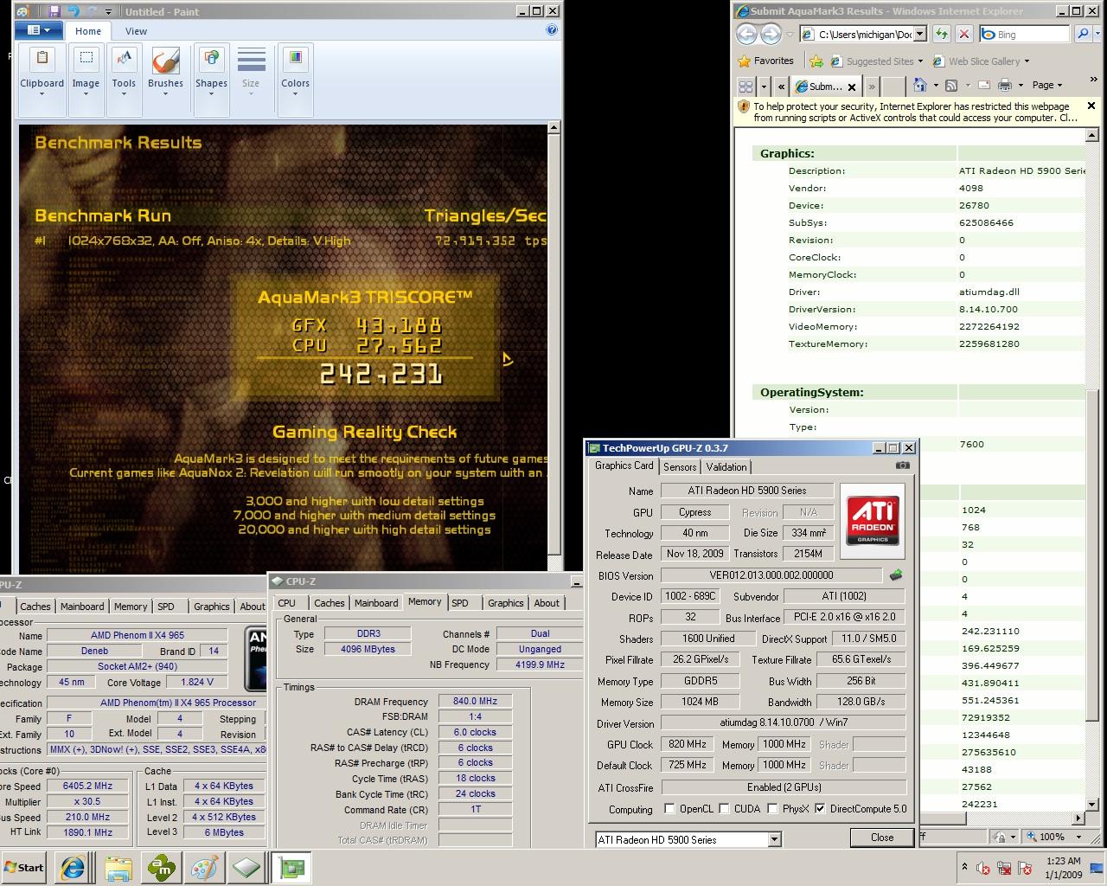
Task: Save the Paint image from the quick access toolbar
Action: [x=54, y=11]
